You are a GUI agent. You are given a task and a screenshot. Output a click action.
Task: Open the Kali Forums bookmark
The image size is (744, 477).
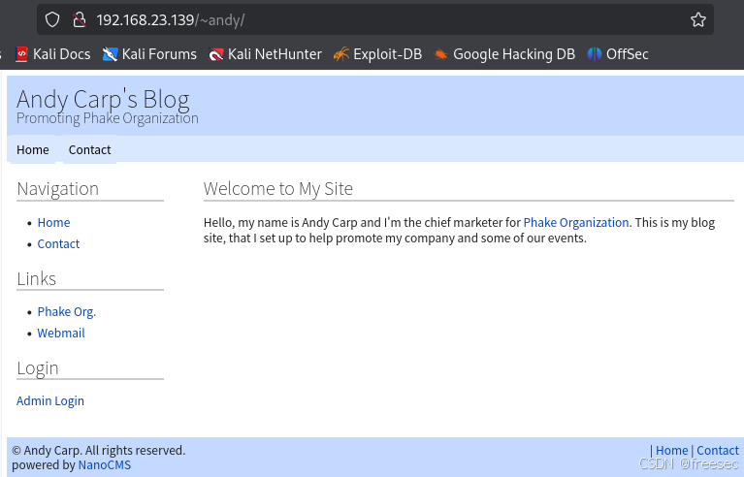pos(149,54)
